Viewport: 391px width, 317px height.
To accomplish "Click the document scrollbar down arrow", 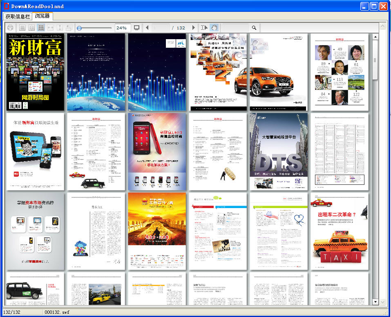I will coord(375,302).
